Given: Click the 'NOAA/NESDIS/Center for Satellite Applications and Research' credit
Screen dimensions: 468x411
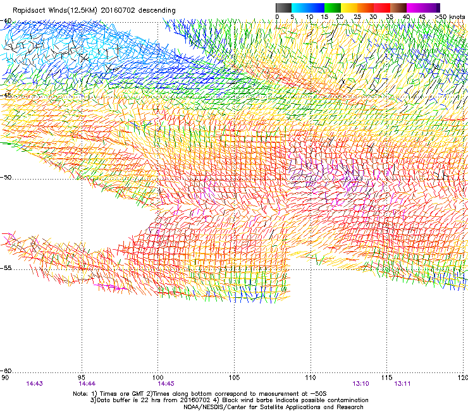Looking at the screenshot, I should point(273,407).
